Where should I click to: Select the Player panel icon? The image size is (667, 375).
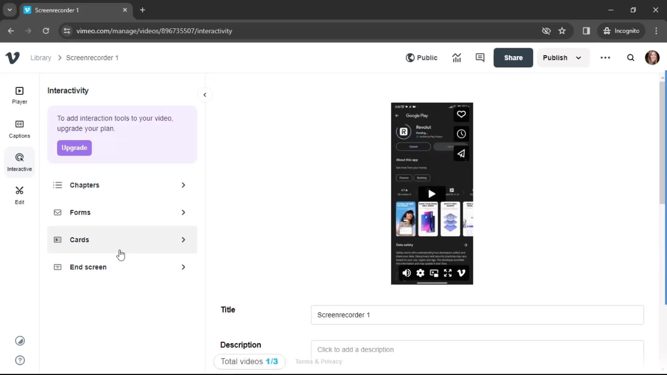19,95
